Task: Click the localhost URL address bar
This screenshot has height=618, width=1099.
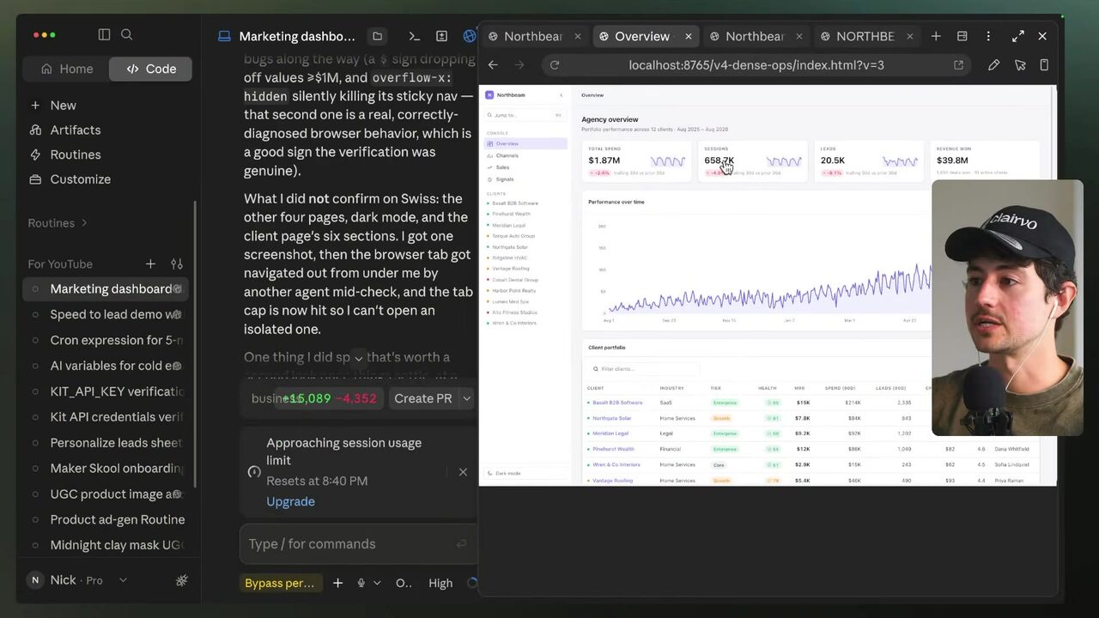Action: point(756,65)
